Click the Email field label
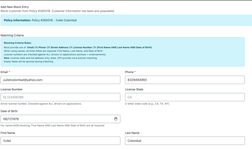 pos(4,72)
